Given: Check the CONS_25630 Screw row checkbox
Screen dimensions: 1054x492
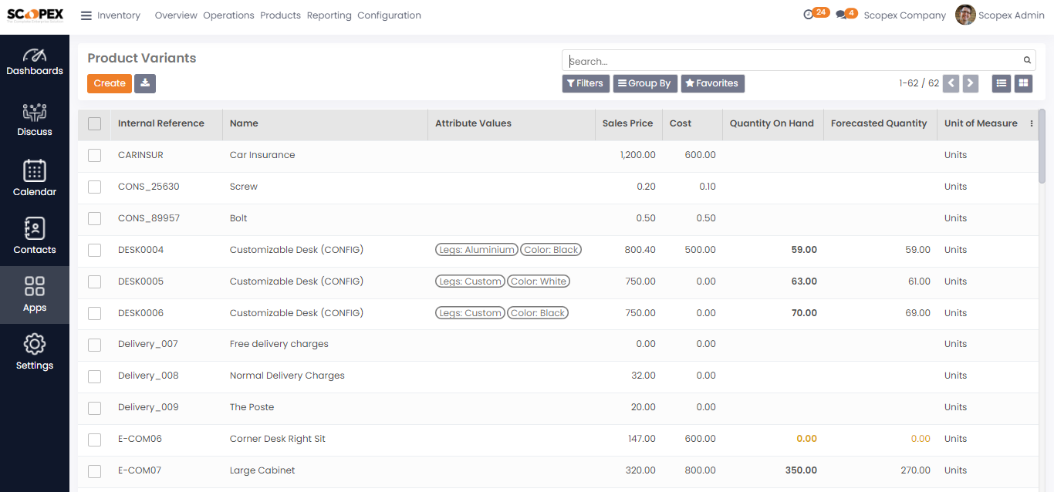Looking at the screenshot, I should click(94, 187).
